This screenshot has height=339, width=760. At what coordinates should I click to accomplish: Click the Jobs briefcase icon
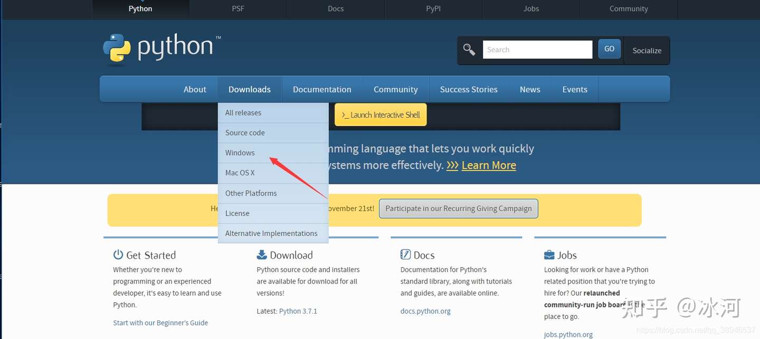click(549, 255)
